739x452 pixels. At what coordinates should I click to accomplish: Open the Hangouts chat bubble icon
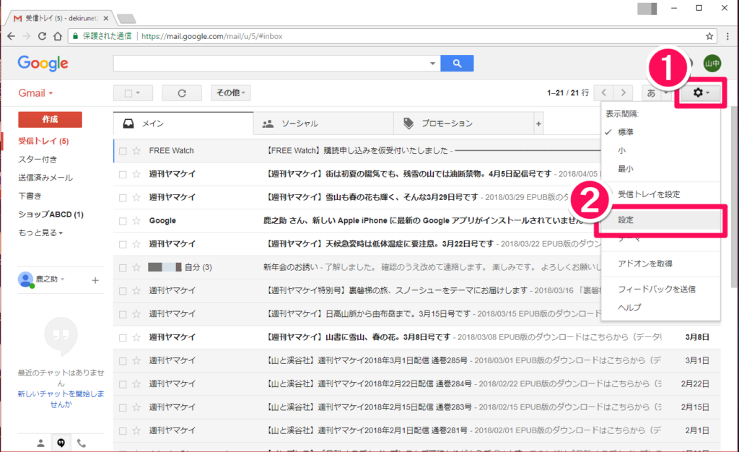(x=61, y=443)
